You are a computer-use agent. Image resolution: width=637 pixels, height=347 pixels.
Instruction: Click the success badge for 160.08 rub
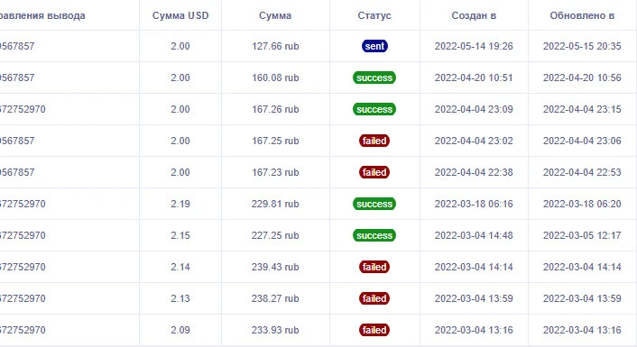coord(374,78)
